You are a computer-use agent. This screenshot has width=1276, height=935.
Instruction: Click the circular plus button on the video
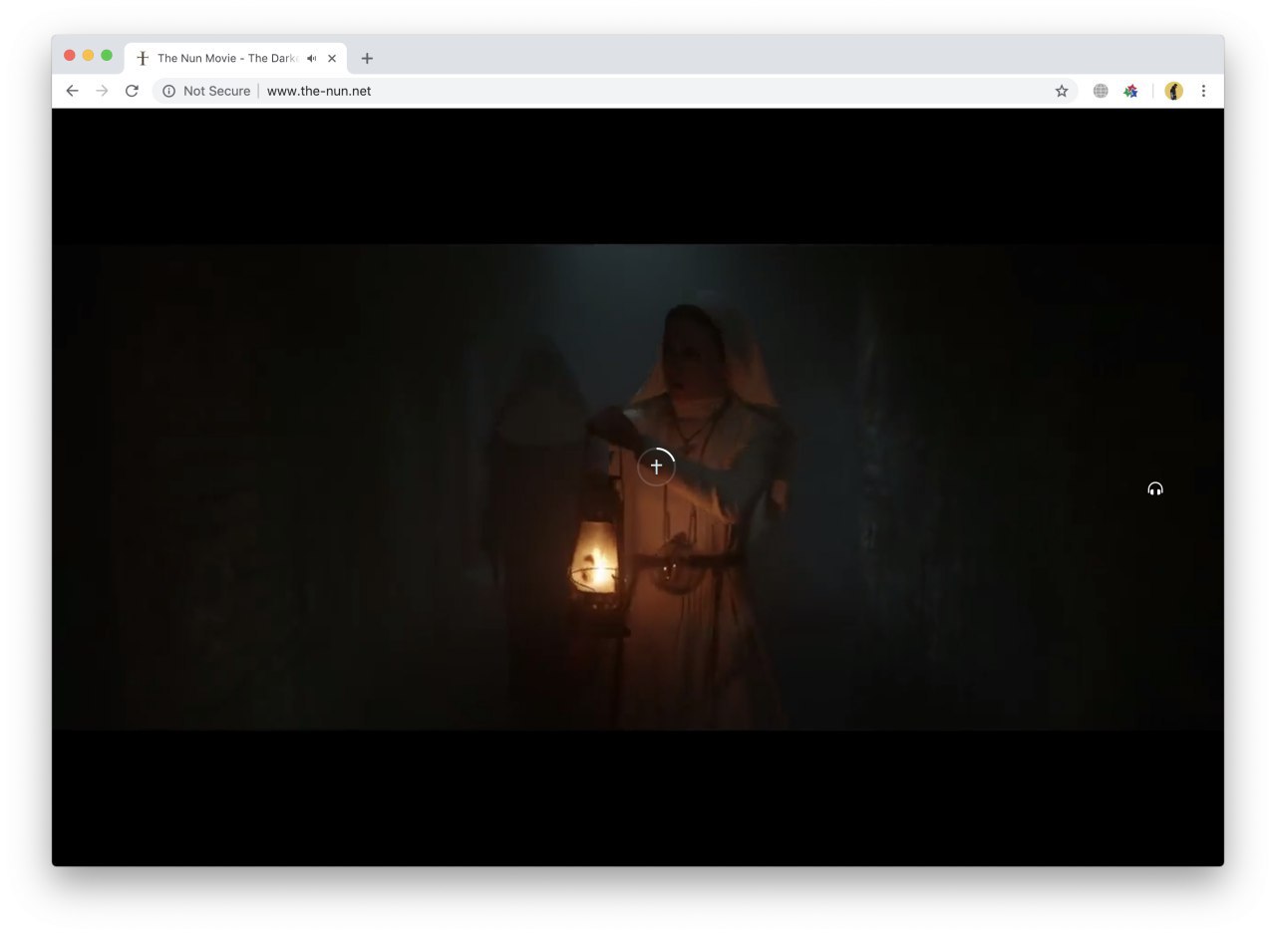[656, 467]
